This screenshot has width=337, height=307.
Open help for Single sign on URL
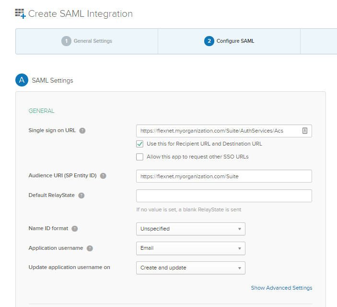(x=82, y=131)
